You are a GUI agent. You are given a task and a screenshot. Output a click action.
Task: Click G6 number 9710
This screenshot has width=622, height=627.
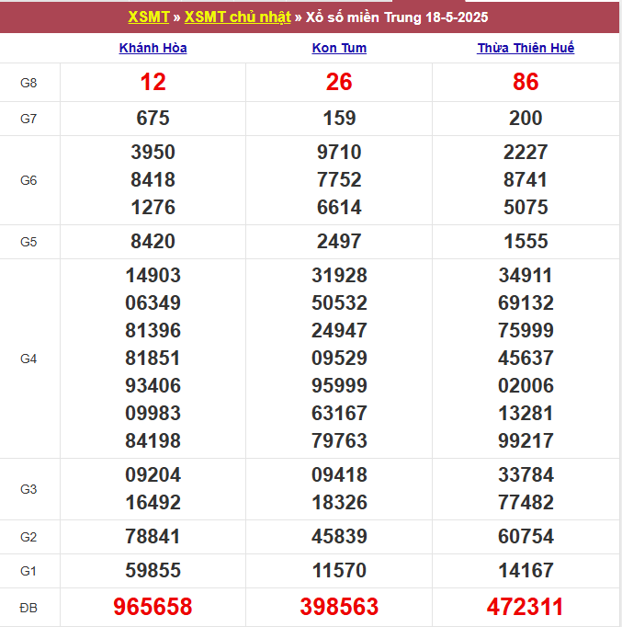click(x=339, y=153)
